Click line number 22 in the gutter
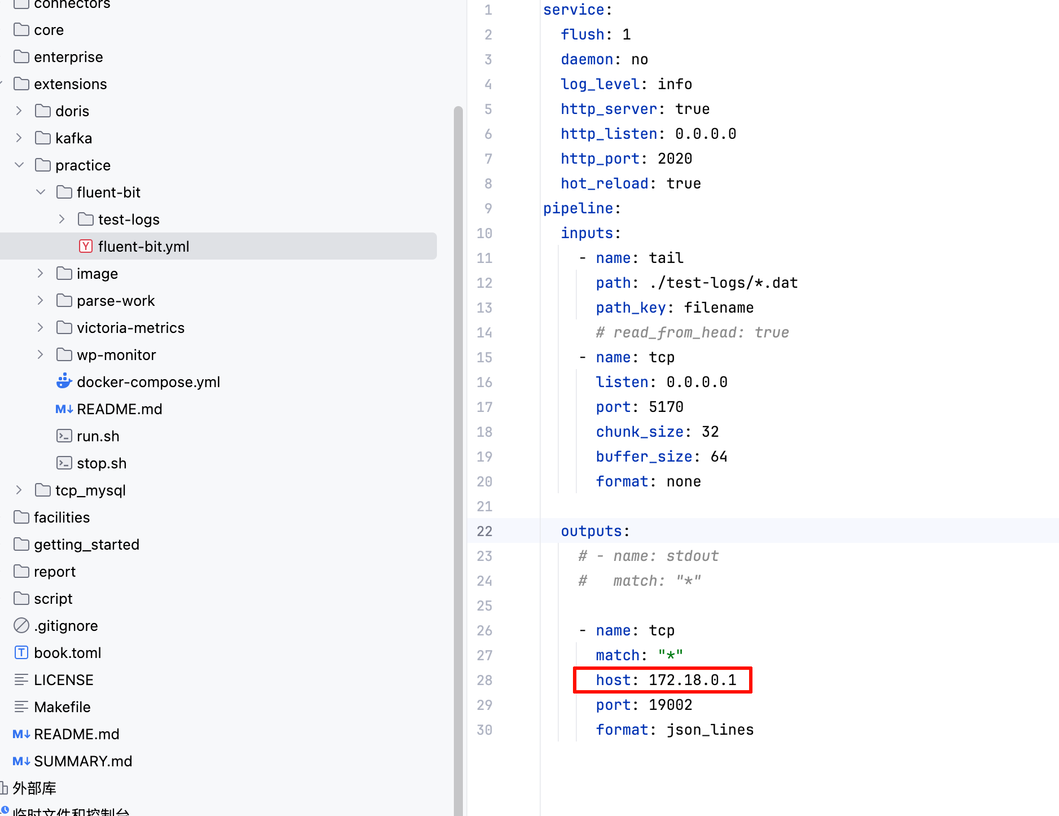The width and height of the screenshot is (1059, 816). tap(484, 531)
